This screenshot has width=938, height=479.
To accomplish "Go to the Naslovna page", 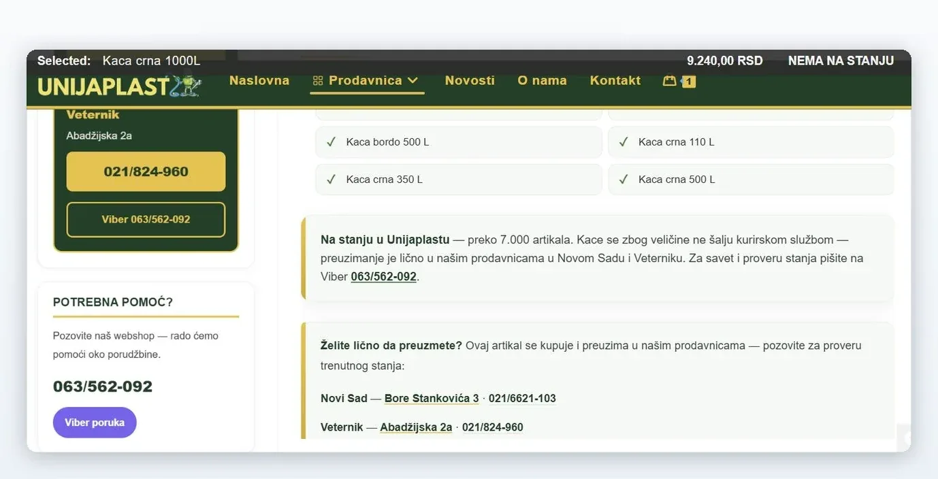I will (259, 80).
